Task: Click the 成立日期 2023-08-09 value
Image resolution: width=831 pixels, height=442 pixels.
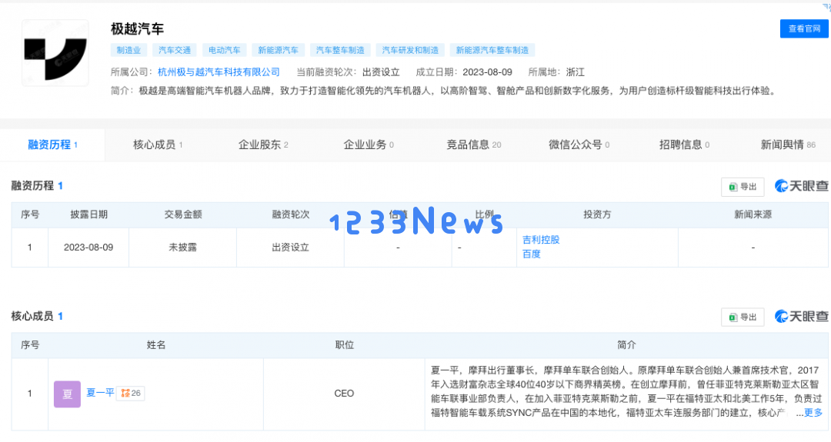Action: pos(488,72)
